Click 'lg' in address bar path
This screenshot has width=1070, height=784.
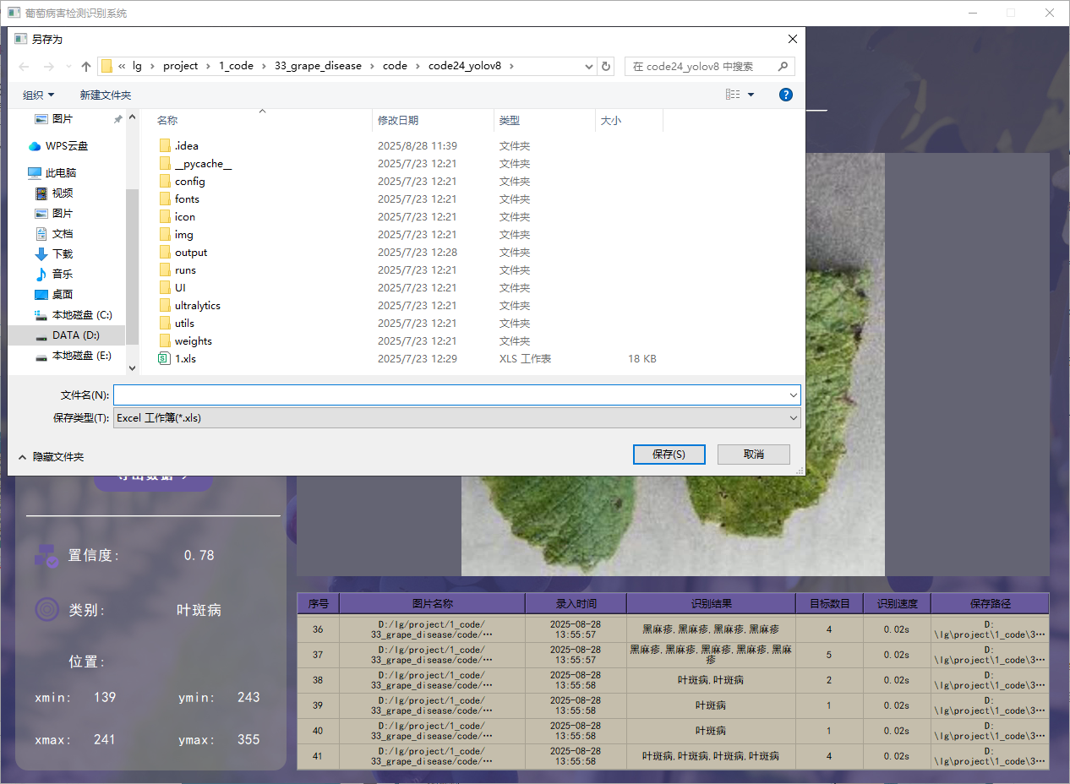137,66
